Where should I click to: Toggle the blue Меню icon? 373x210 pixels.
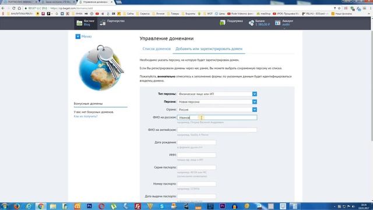78,36
